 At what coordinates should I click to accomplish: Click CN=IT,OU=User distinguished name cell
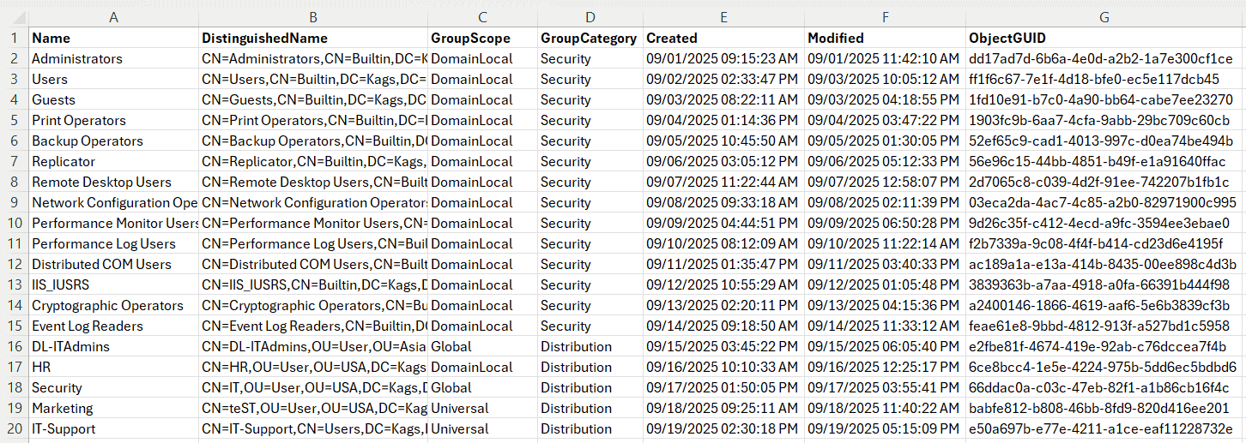(x=312, y=387)
